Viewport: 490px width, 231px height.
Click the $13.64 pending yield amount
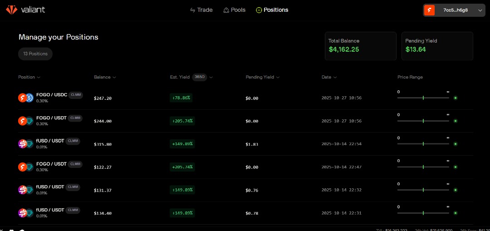(416, 49)
